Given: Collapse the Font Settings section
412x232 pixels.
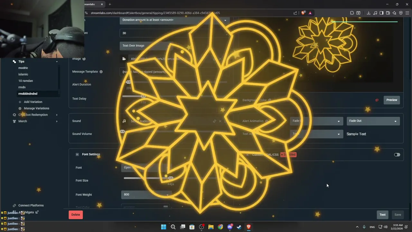Looking at the screenshot, I should point(77,154).
